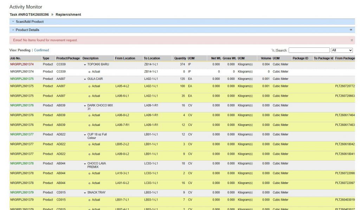Click the Replenishment breadcrumb

pos(68,14)
